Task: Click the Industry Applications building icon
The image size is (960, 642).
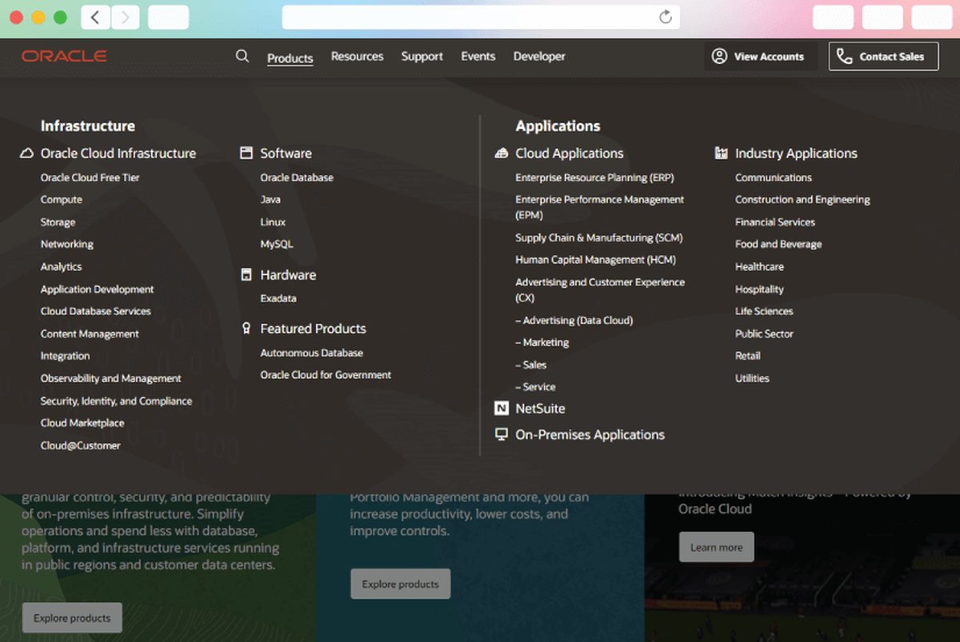Action: tap(721, 154)
